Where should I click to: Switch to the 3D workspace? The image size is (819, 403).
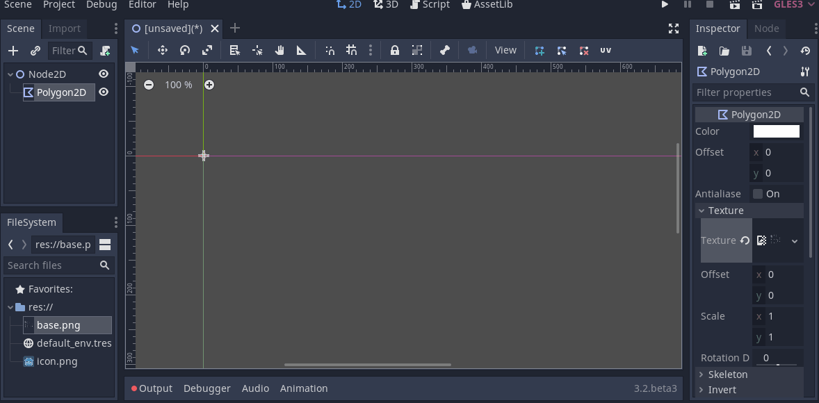(x=385, y=5)
